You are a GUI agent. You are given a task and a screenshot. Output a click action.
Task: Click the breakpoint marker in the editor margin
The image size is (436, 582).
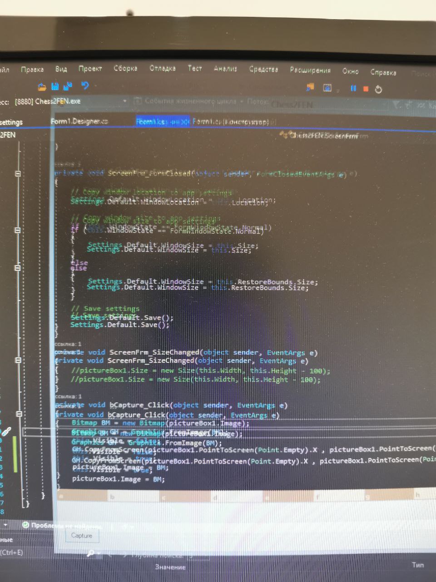tap(6, 431)
